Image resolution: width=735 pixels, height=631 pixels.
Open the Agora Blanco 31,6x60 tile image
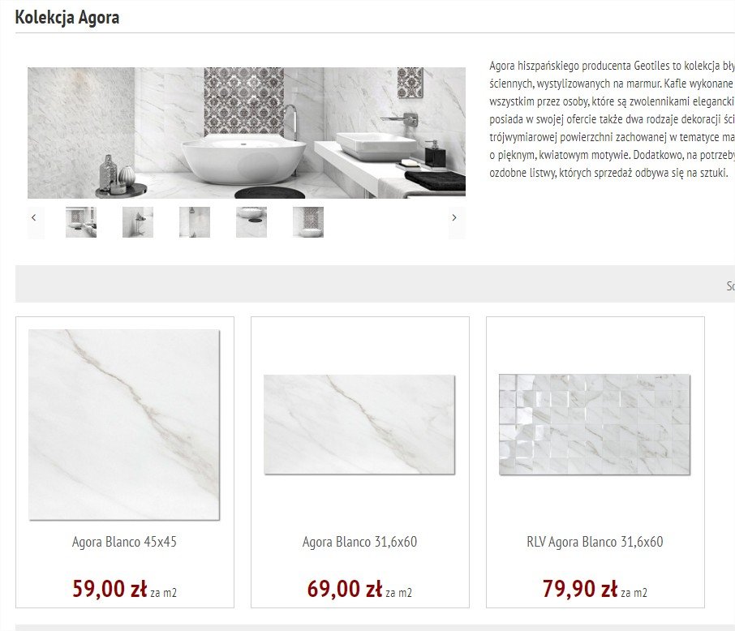coord(359,424)
